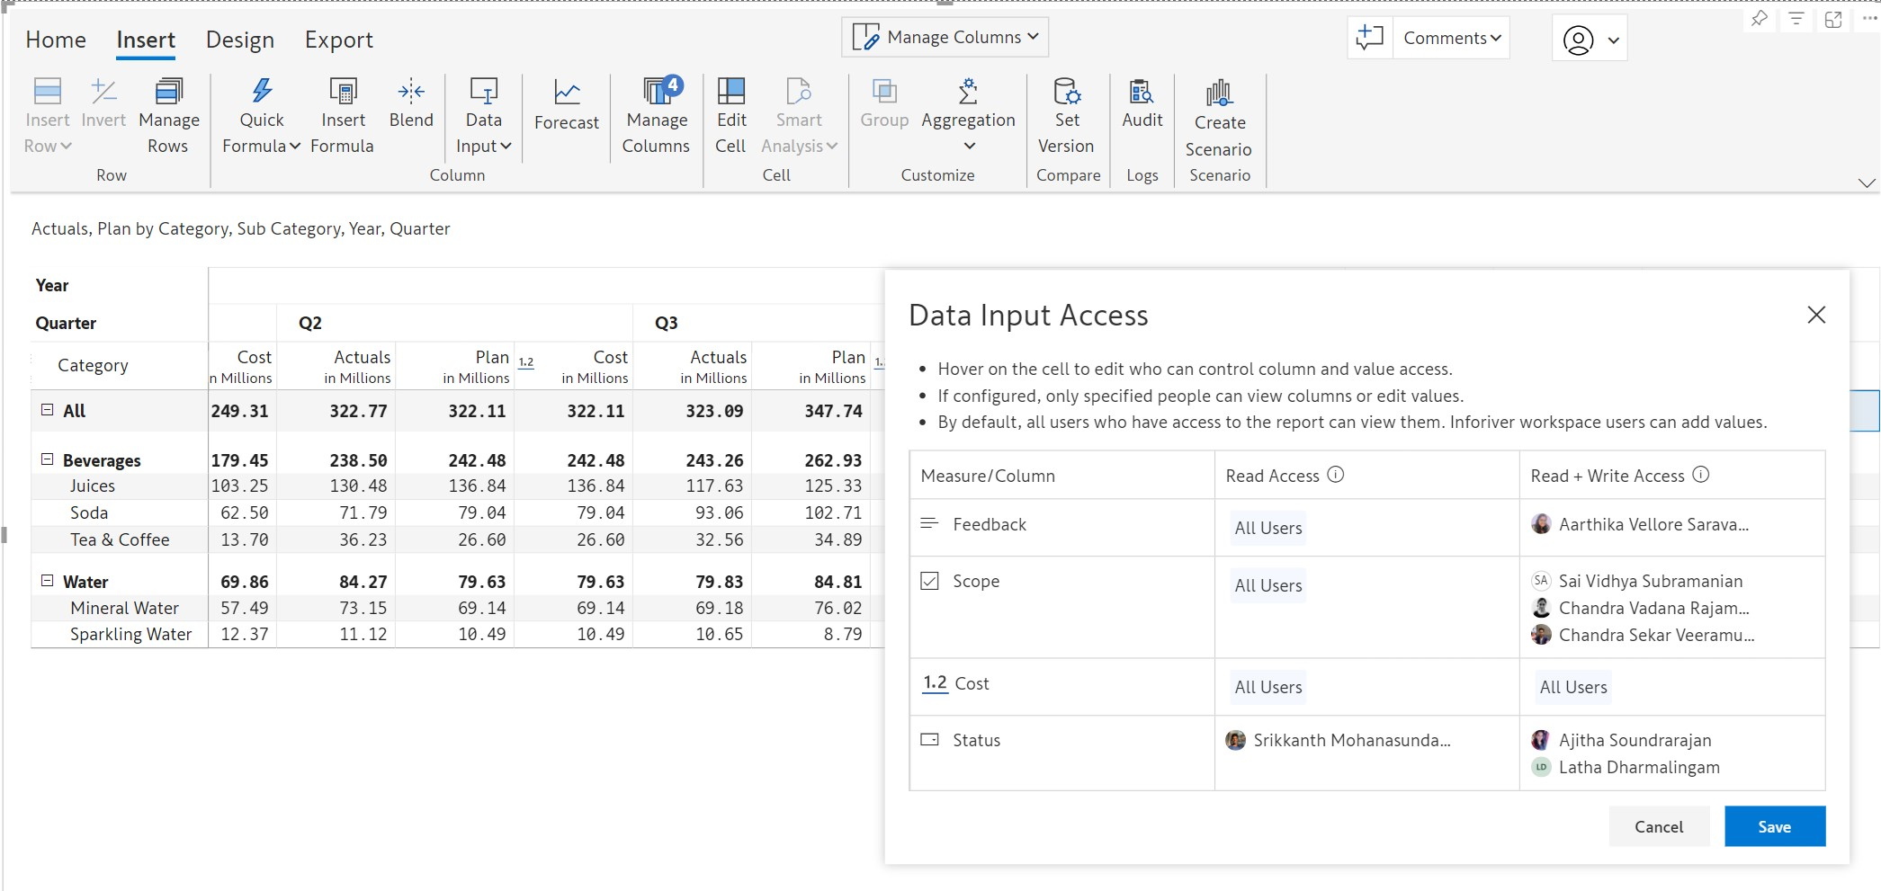
Task: Cancel the Data Input Access dialog
Action: click(x=1658, y=826)
